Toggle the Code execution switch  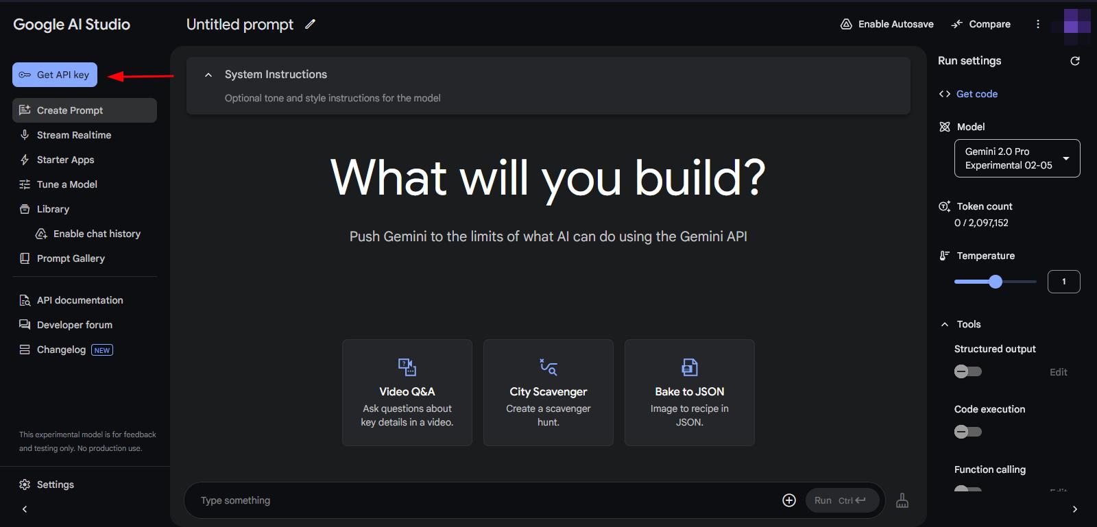click(968, 432)
